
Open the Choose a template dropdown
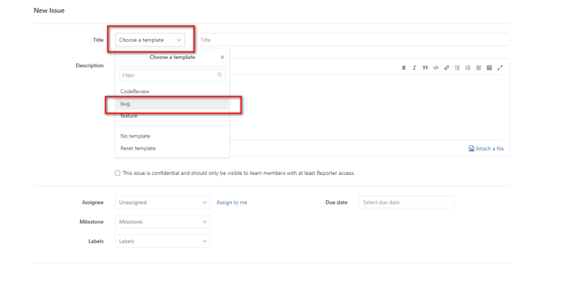pos(150,40)
